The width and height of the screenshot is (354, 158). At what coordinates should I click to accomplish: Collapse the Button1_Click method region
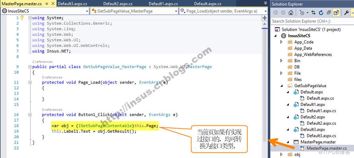click(x=30, y=115)
